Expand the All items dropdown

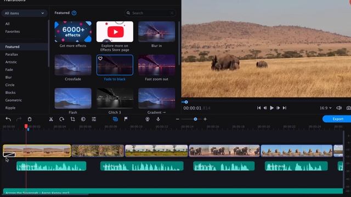pyautogui.click(x=24, y=13)
